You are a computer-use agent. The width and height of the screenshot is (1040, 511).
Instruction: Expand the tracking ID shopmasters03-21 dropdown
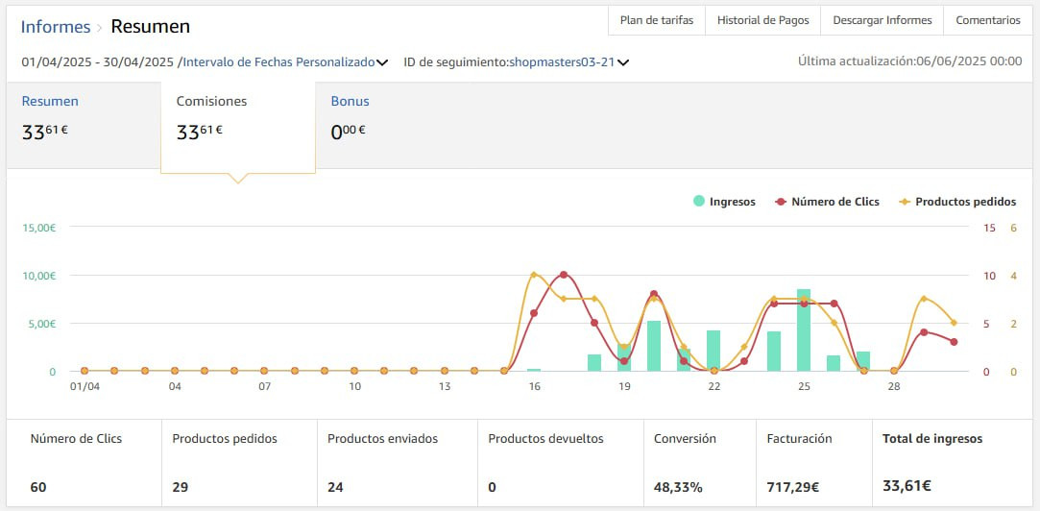point(623,62)
